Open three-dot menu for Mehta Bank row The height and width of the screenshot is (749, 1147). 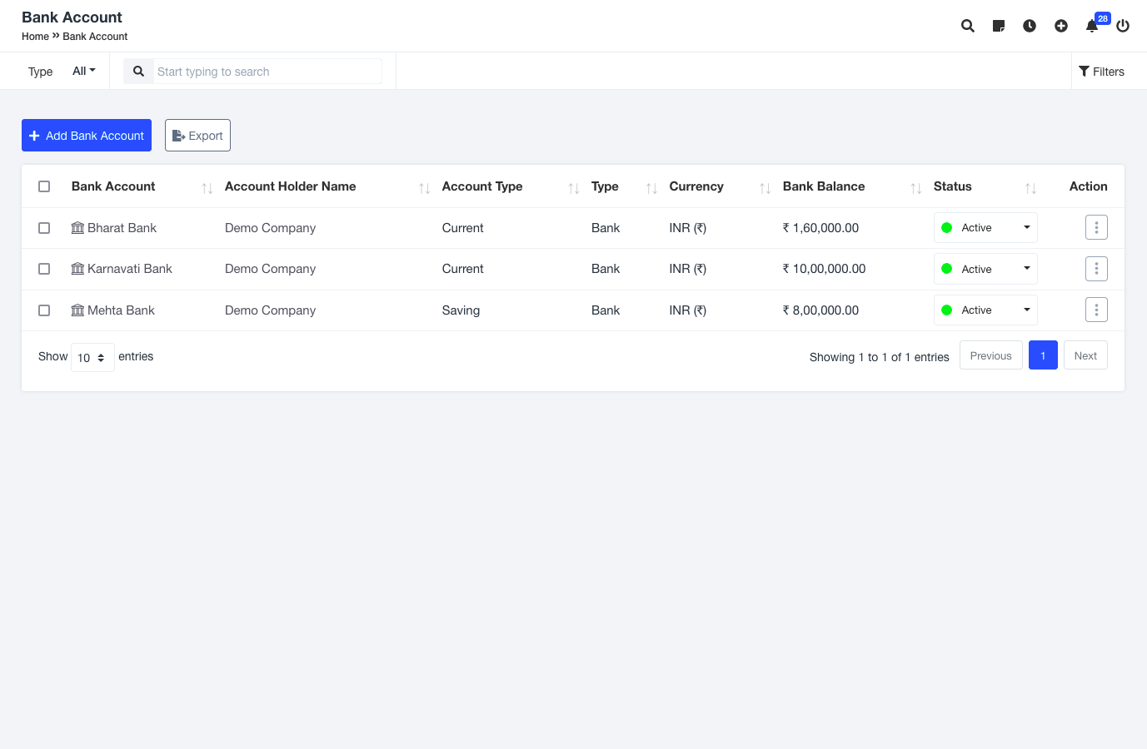(1096, 310)
